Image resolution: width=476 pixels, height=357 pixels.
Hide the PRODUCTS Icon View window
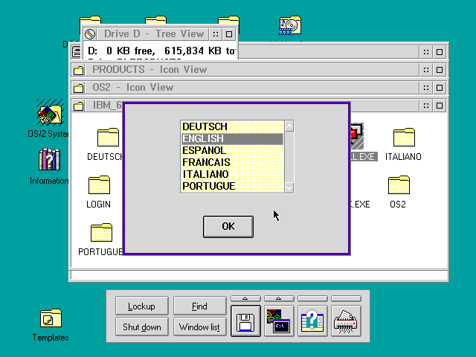coord(426,70)
